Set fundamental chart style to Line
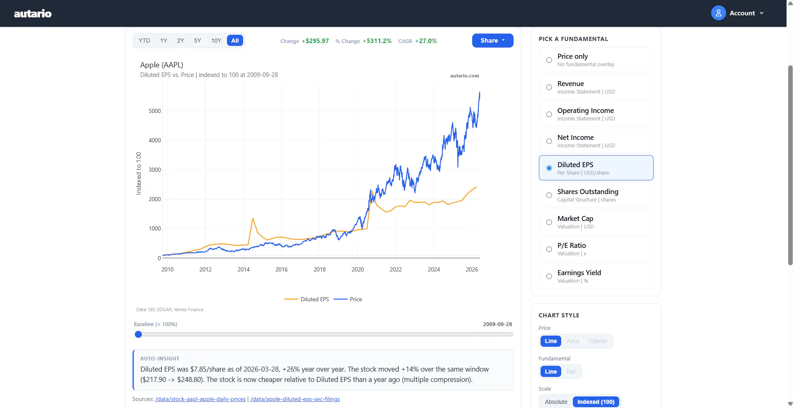The height and width of the screenshot is (408, 794). pyautogui.click(x=551, y=372)
